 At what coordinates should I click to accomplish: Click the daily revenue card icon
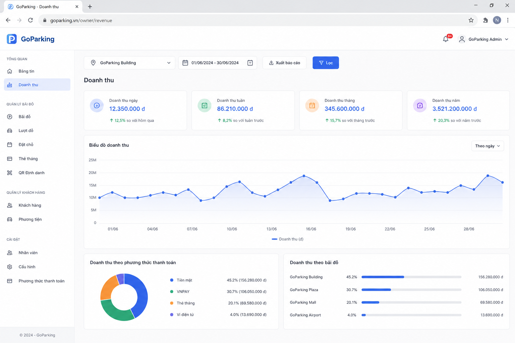(x=97, y=106)
